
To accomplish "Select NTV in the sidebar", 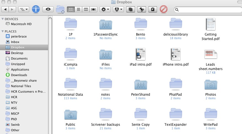I will [24, 103].
